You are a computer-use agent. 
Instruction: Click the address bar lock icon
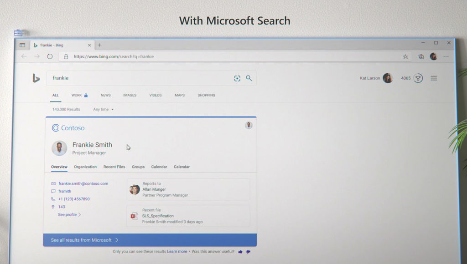coord(66,56)
